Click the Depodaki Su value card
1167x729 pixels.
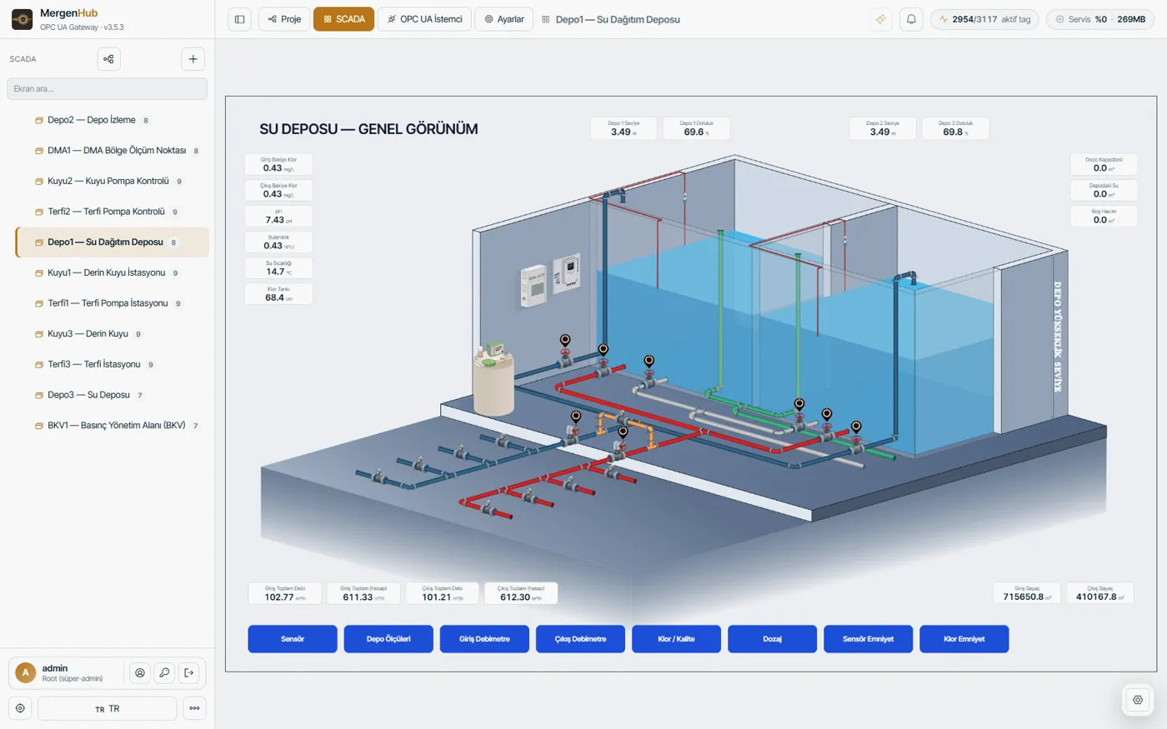pos(1104,190)
